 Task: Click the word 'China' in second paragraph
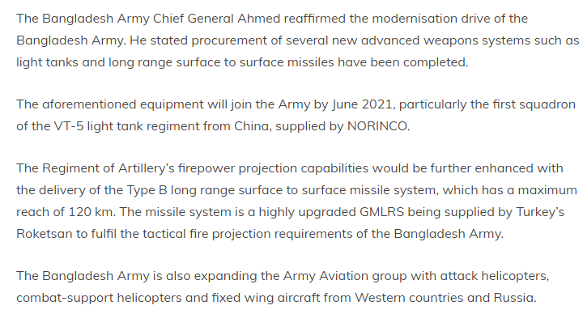click(251, 126)
